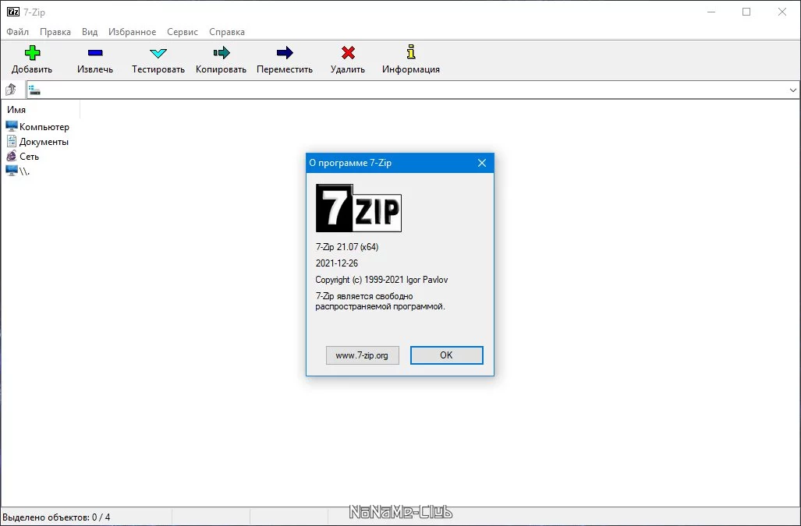Click the Переместить blue arrow icon
Viewport: 801px width, 526px height.
285,52
